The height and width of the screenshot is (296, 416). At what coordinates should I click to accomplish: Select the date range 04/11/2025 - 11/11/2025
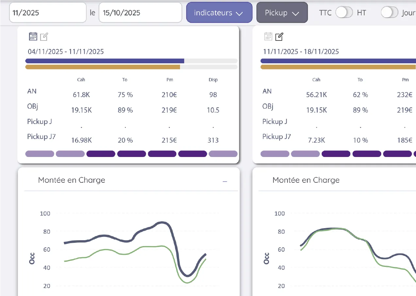[66, 52]
